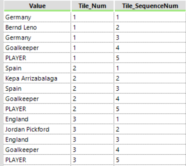Select the Germany cell with sequence 3

37,38
